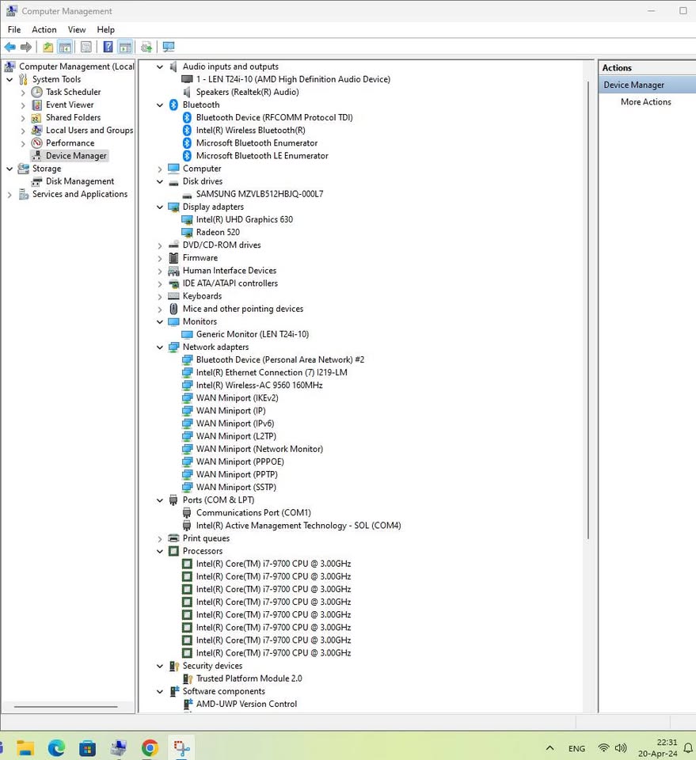
Task: Collapse the Network adapters category
Action: [160, 348]
